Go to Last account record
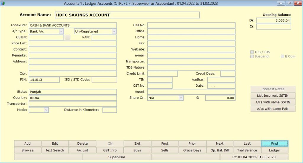Viewport: 303px width, 163px height. [x=247, y=143]
